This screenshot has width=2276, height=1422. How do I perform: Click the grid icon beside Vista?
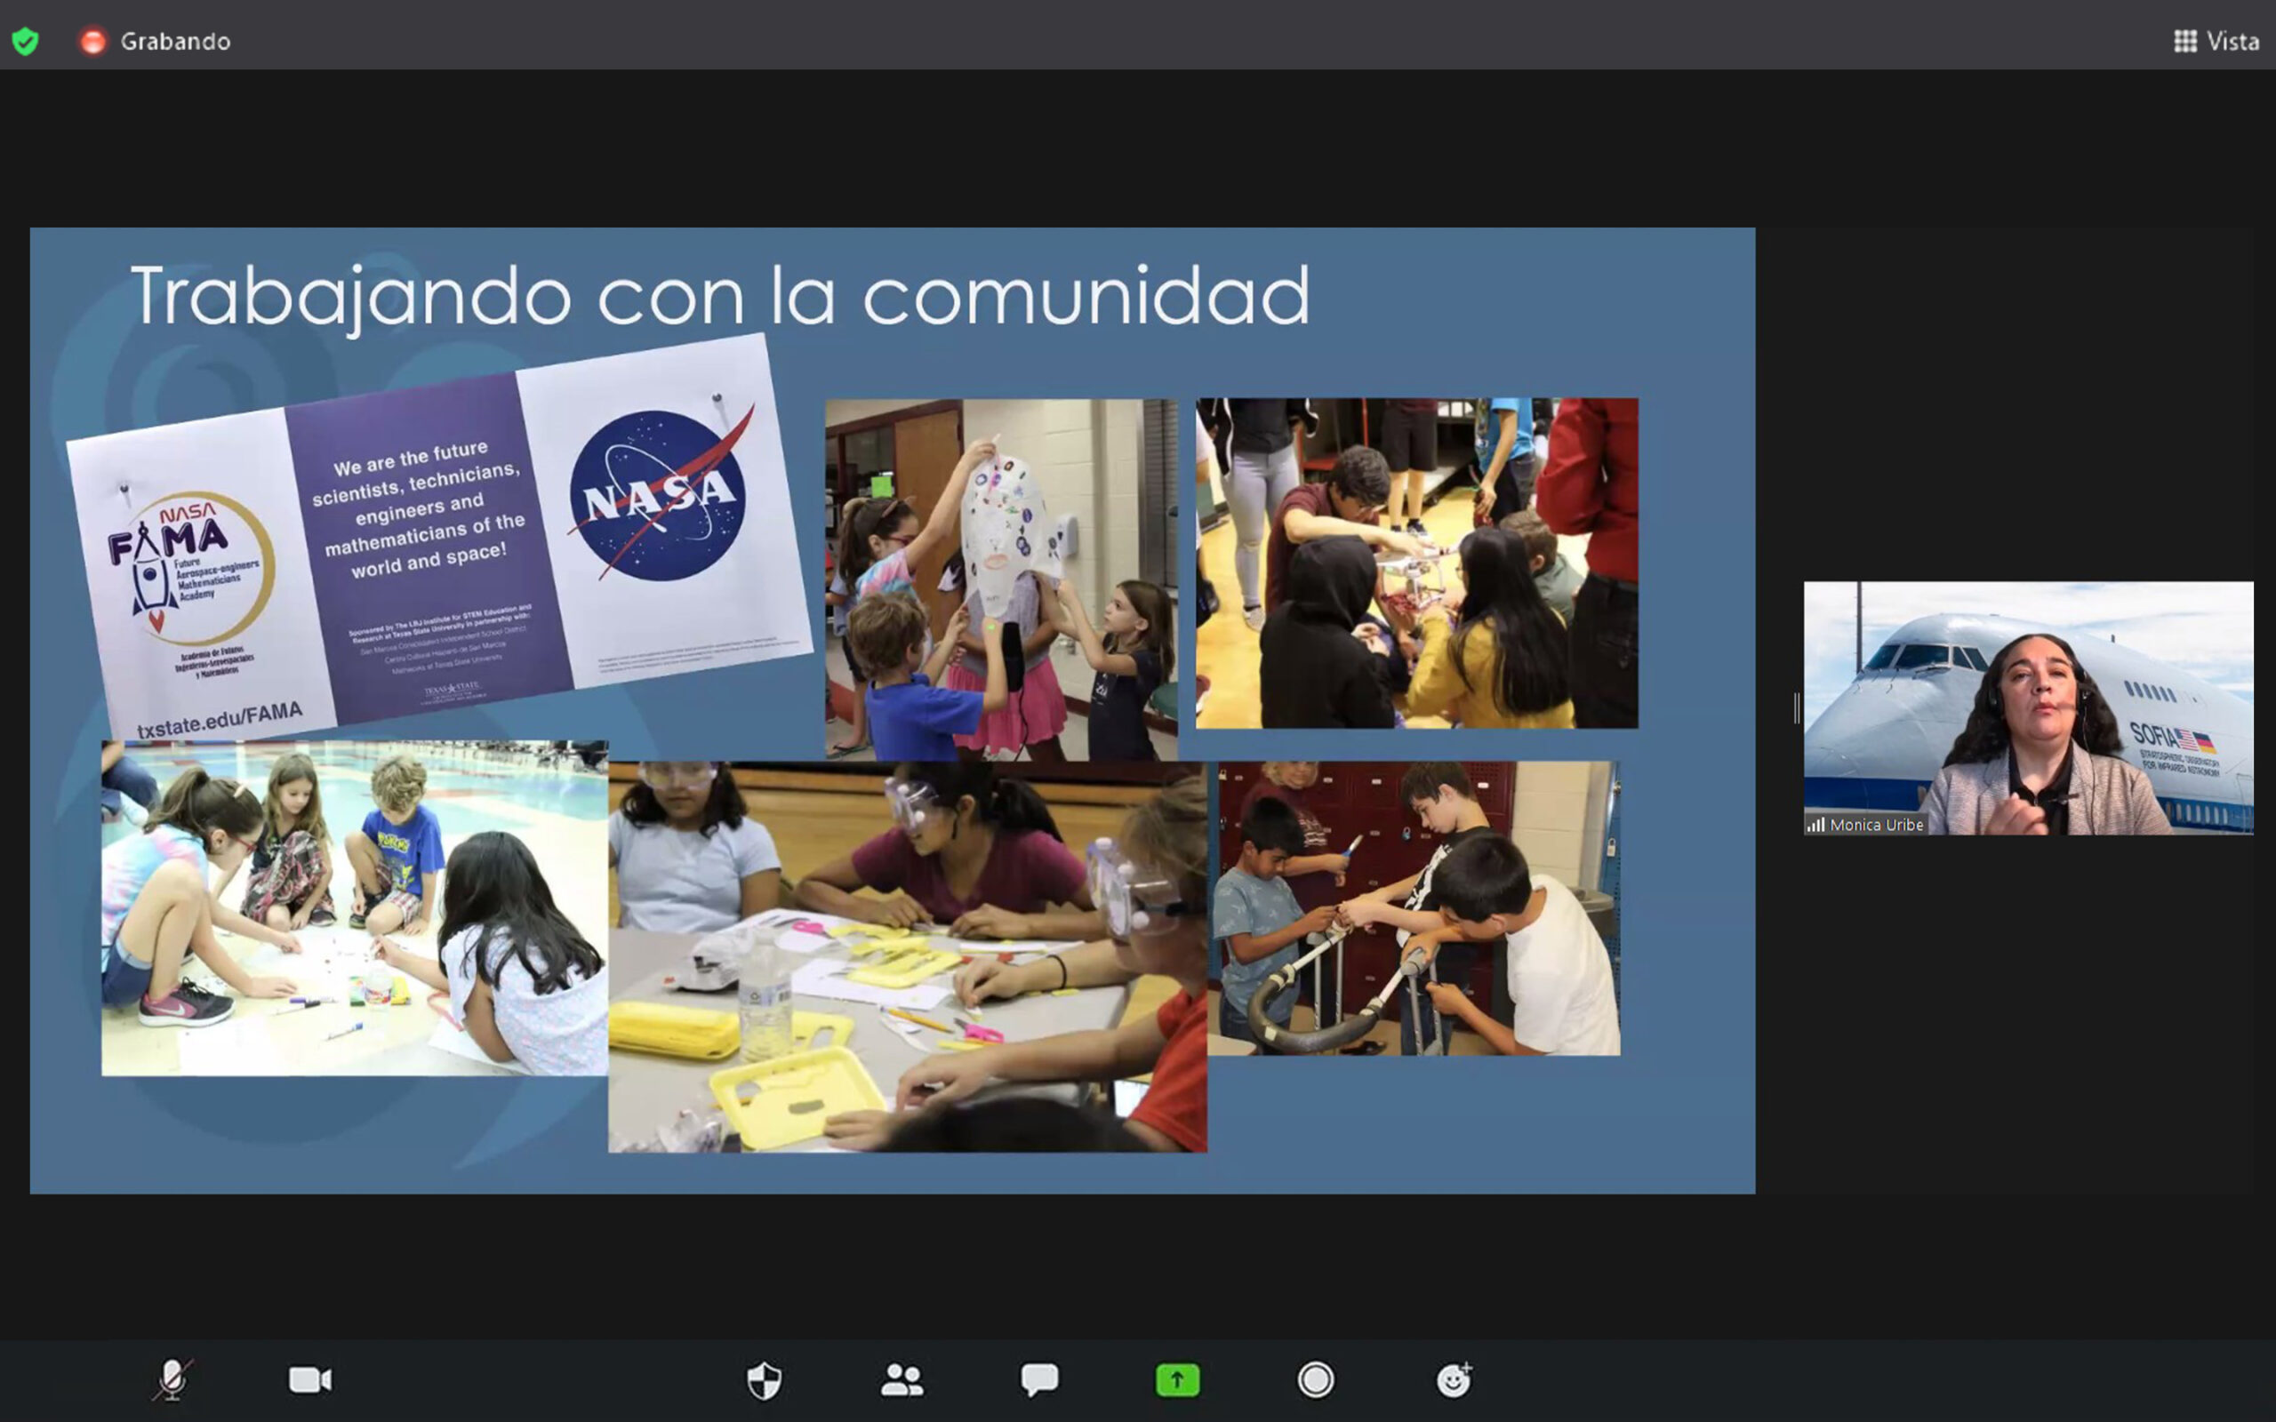pyautogui.click(x=2184, y=42)
